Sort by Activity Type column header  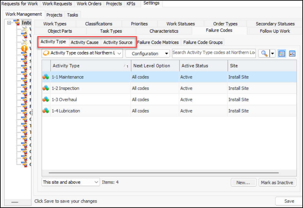pos(90,66)
